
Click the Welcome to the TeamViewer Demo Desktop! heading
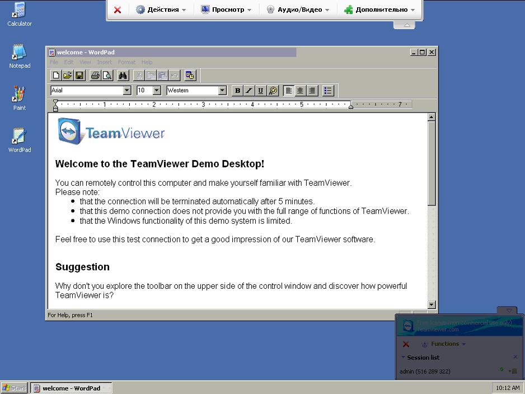pyautogui.click(x=160, y=163)
